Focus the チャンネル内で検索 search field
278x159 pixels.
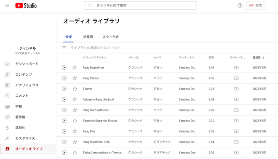pos(140,5)
